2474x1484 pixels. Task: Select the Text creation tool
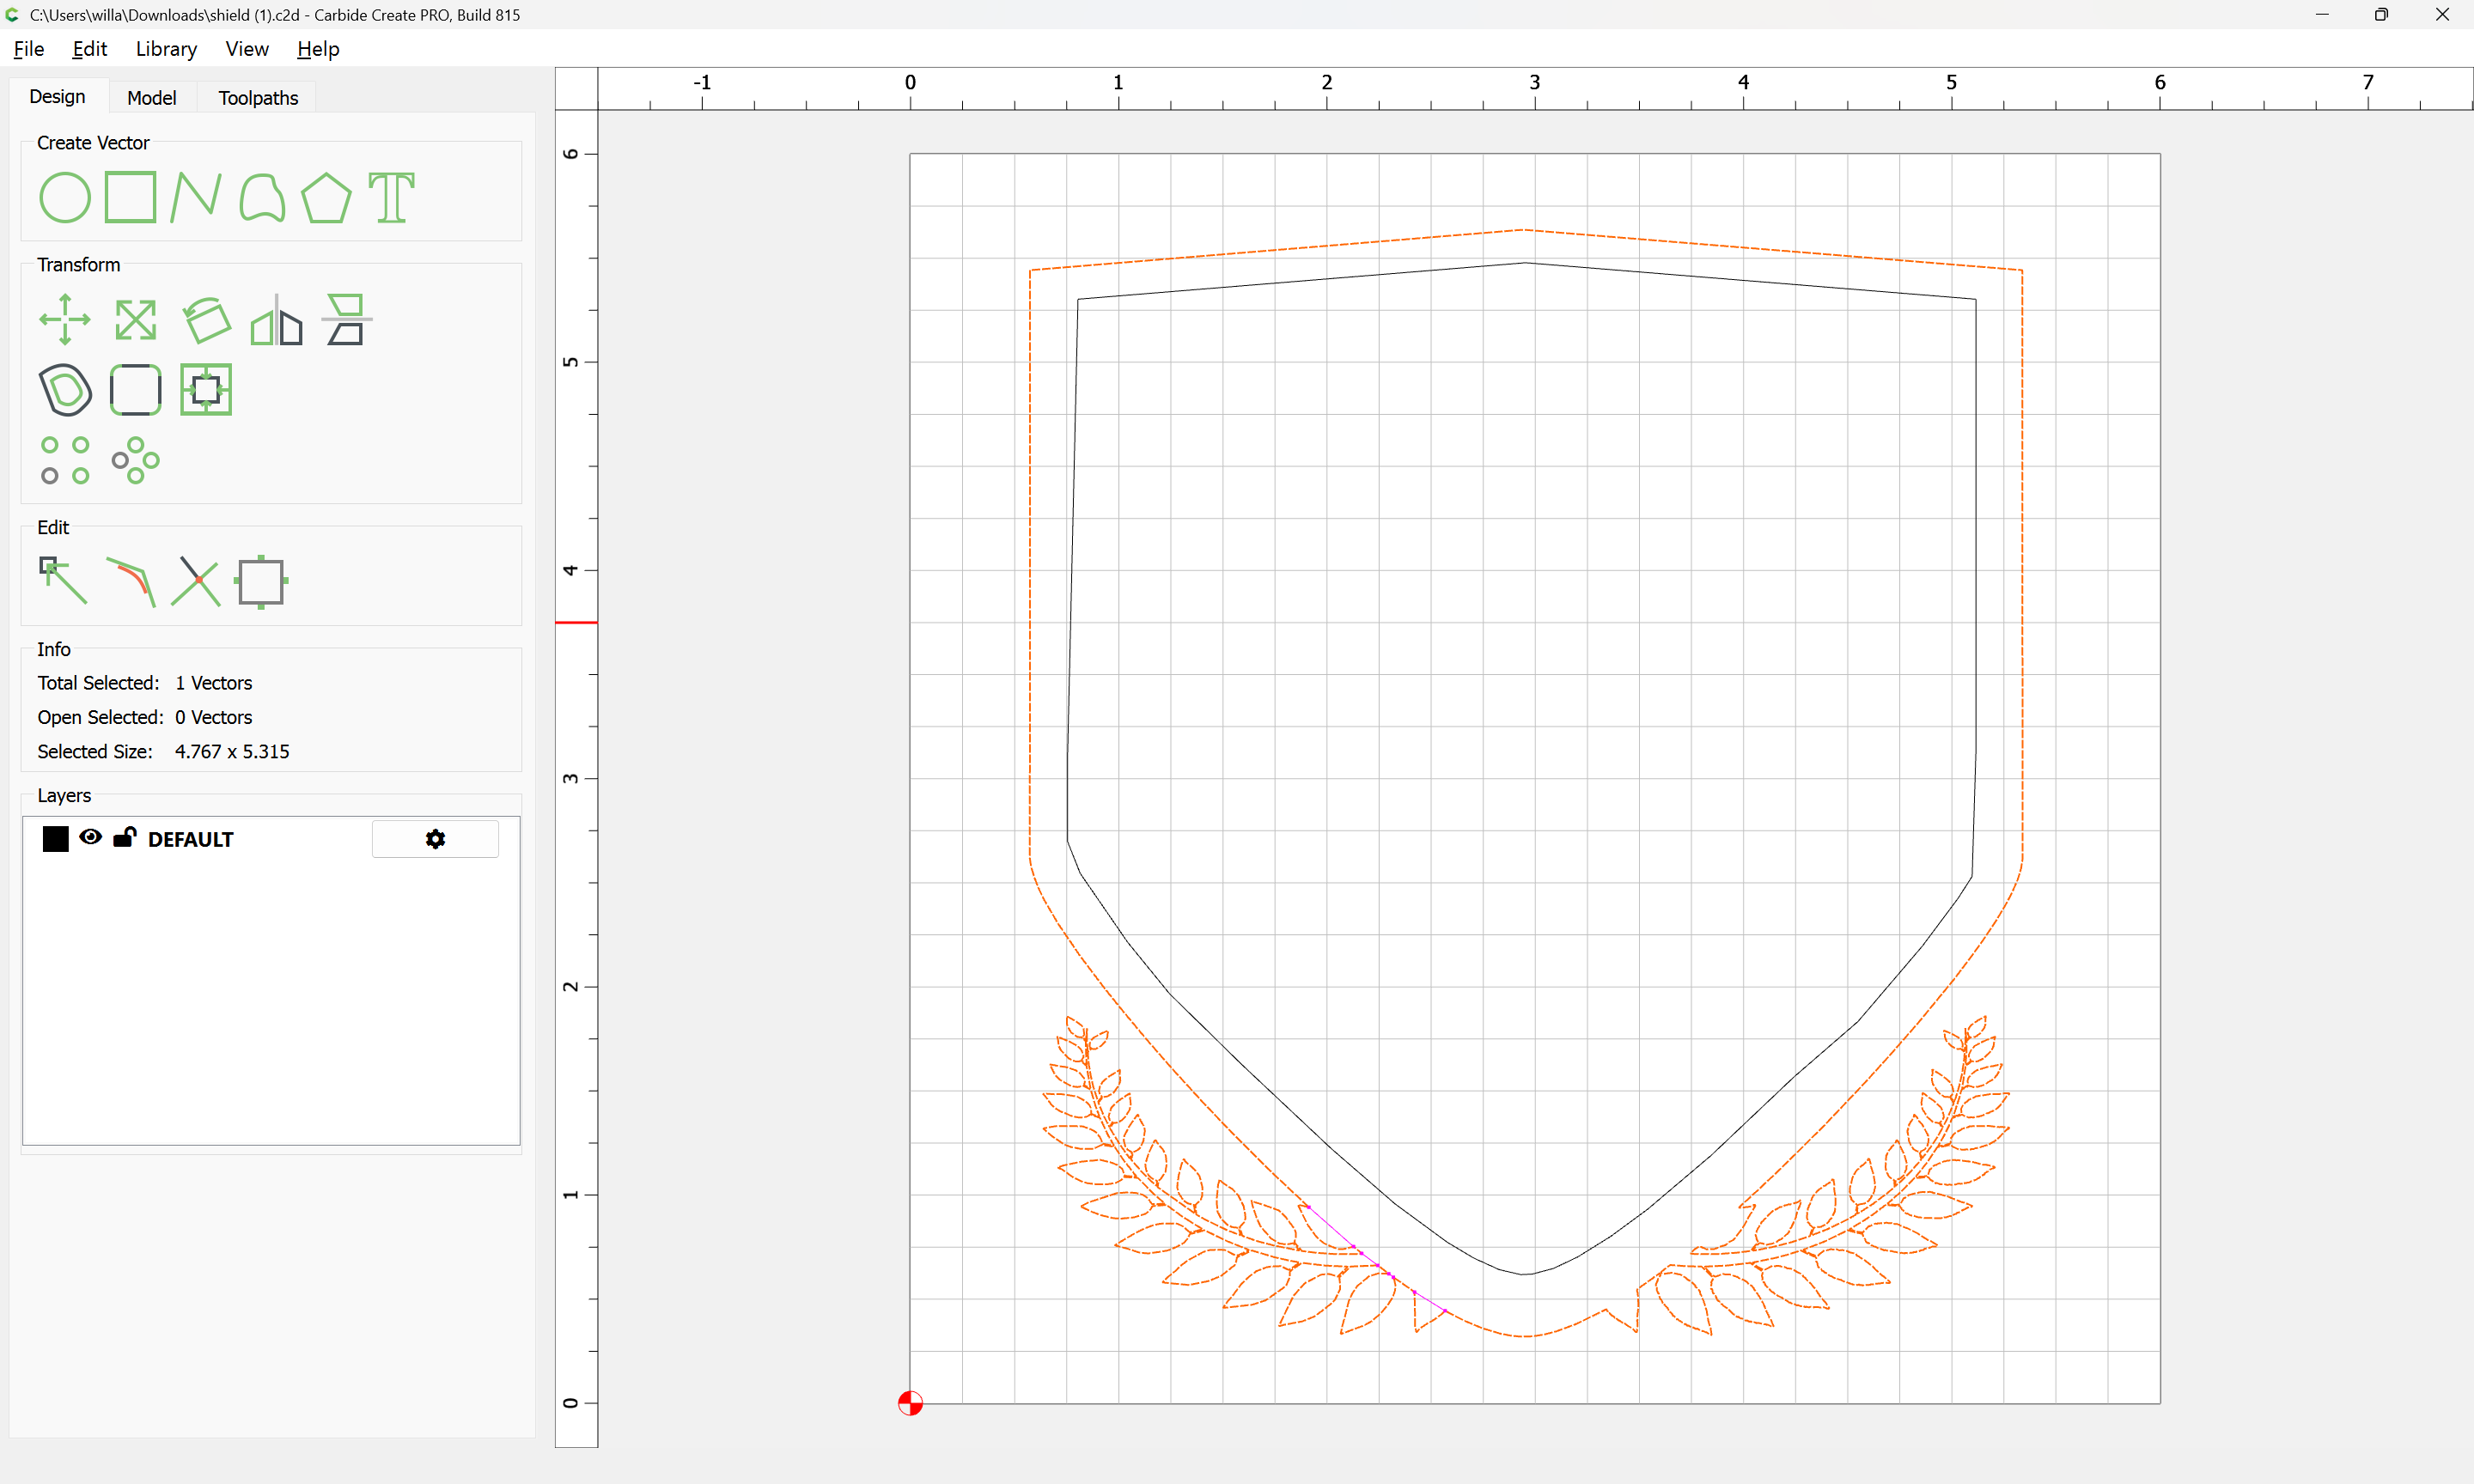pos(391,197)
